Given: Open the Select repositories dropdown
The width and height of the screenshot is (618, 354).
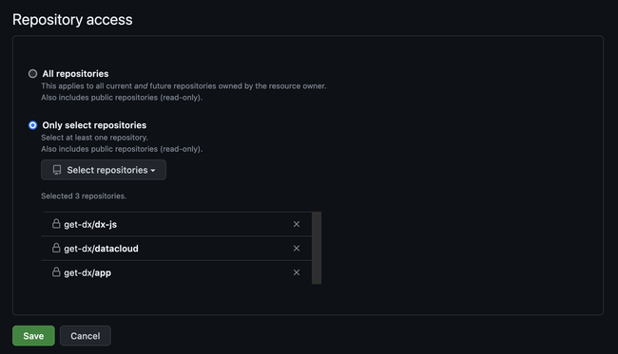Looking at the screenshot, I should pos(104,170).
